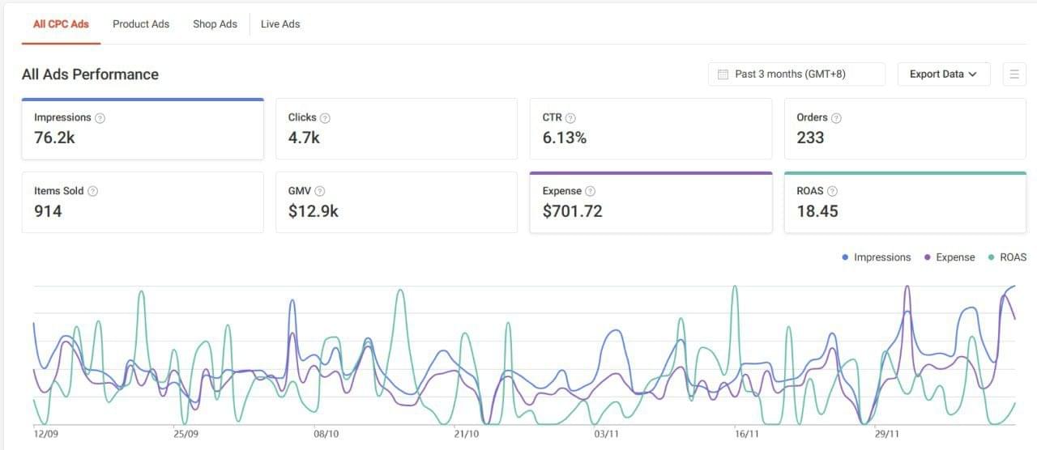This screenshot has height=450, width=1037.
Task: Switch to the Product Ads tab
Action: (x=141, y=24)
